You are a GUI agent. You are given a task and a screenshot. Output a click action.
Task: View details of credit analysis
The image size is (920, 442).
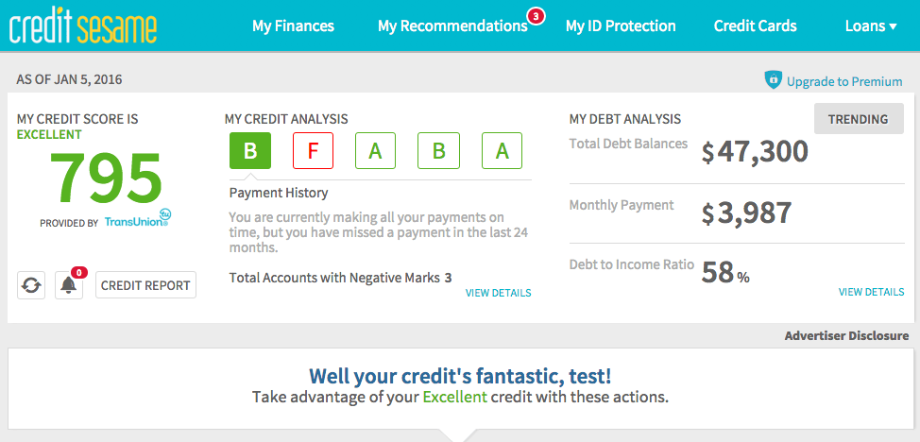(x=498, y=293)
